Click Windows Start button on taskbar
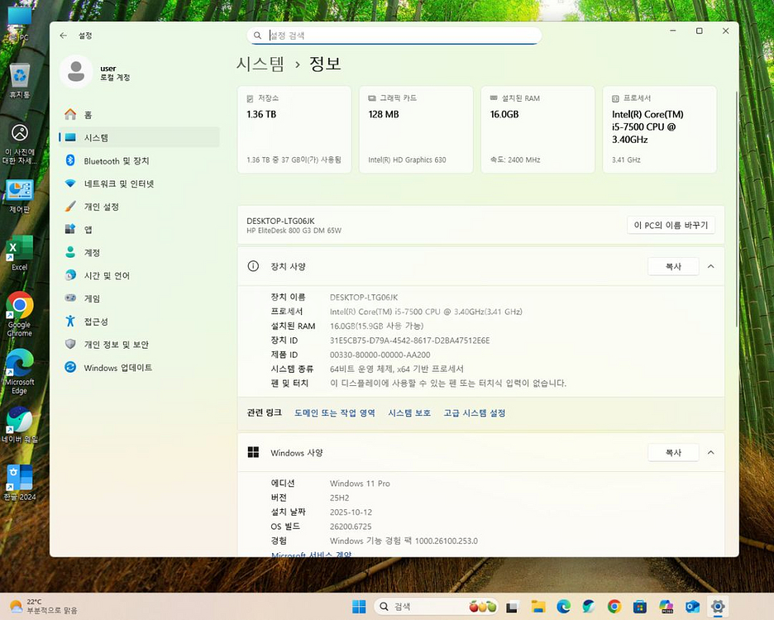Image resolution: width=774 pixels, height=620 pixels. [359, 607]
